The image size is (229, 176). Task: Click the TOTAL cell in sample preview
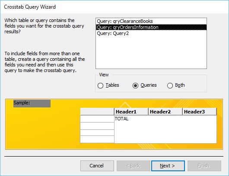[x=121, y=119]
